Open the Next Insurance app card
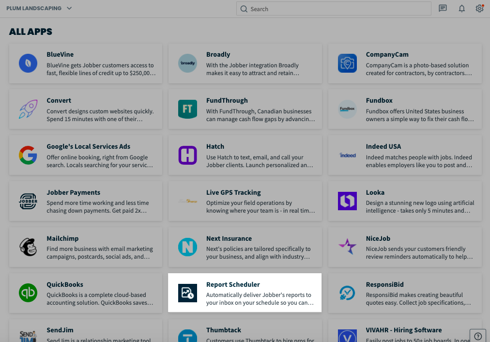The image size is (490, 342). pyautogui.click(x=245, y=247)
